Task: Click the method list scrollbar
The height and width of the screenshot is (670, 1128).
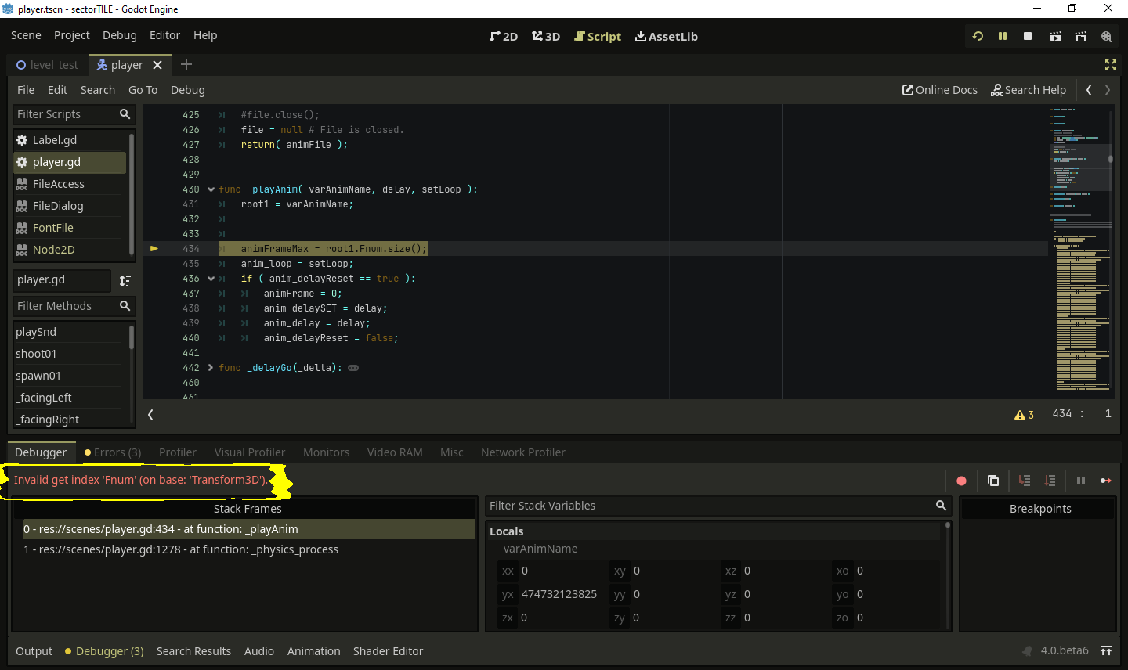Action: click(132, 338)
